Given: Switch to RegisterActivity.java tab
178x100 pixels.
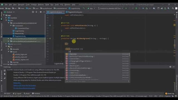Looking at the screenshot, I should (x=75, y=12).
